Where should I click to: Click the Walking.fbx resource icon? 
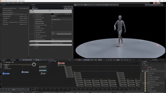pos(1,24)
